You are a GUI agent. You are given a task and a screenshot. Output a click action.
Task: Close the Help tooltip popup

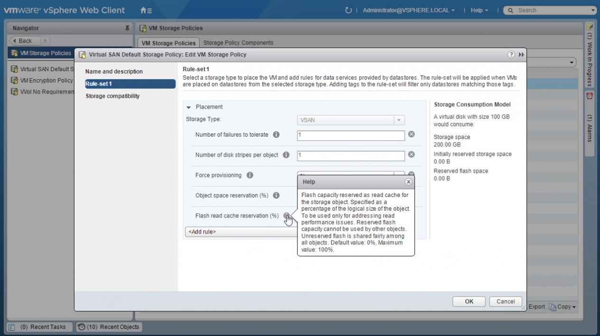pyautogui.click(x=408, y=182)
